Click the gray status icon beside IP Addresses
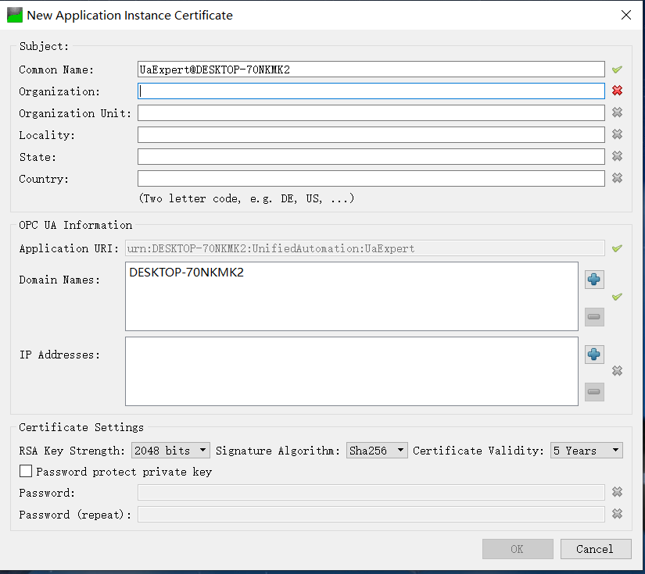Image resolution: width=645 pixels, height=574 pixels. coord(617,371)
